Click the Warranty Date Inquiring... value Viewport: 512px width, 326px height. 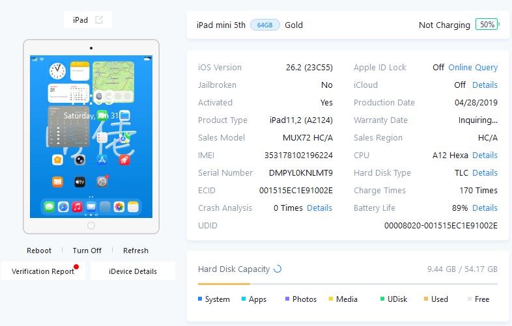478,120
